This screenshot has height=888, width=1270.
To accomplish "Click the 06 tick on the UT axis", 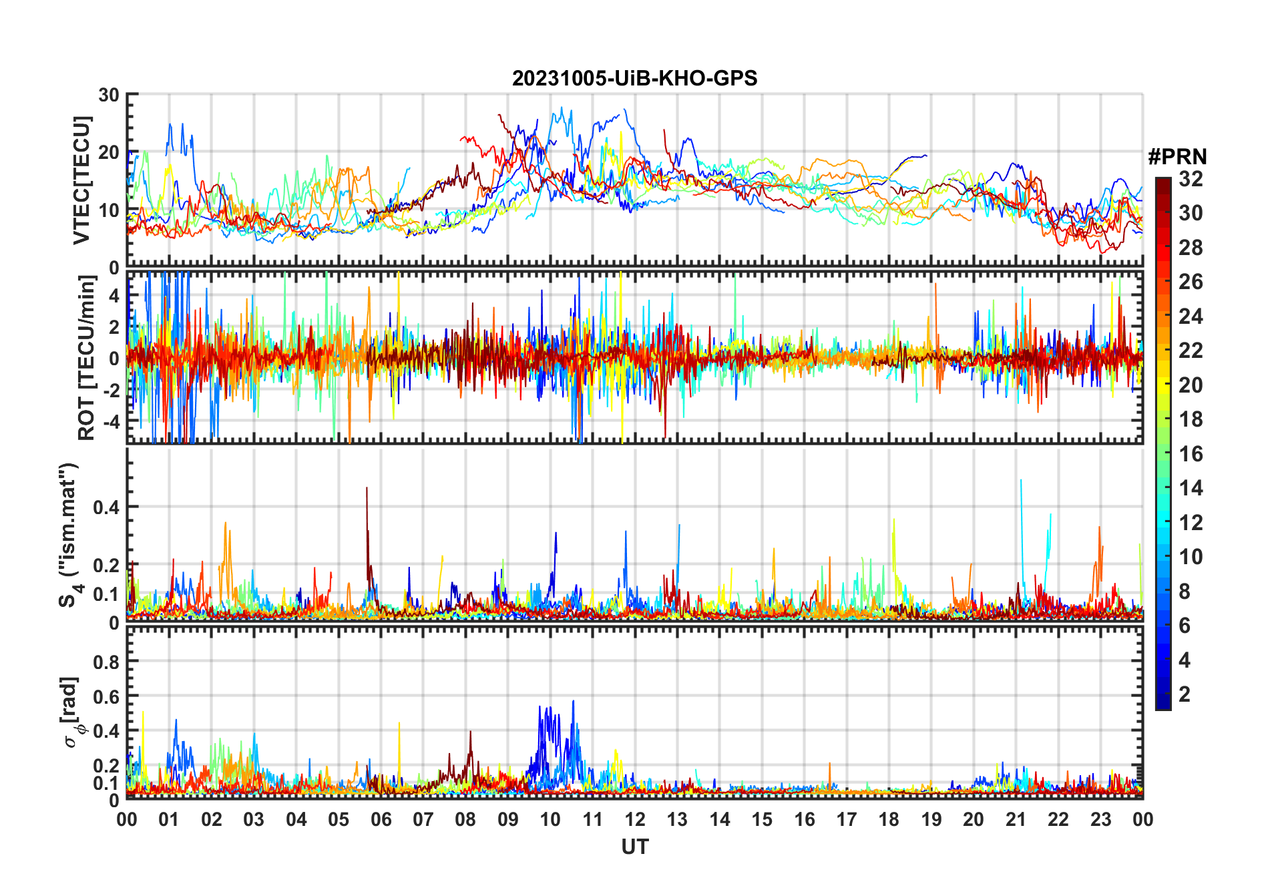I will (x=381, y=819).
